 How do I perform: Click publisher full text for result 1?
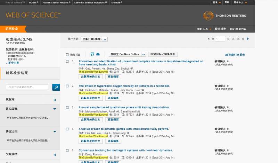tap(91, 76)
